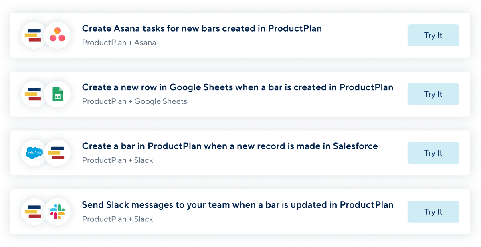Click the ProductPlan icon in Google Sheets row

point(34,94)
